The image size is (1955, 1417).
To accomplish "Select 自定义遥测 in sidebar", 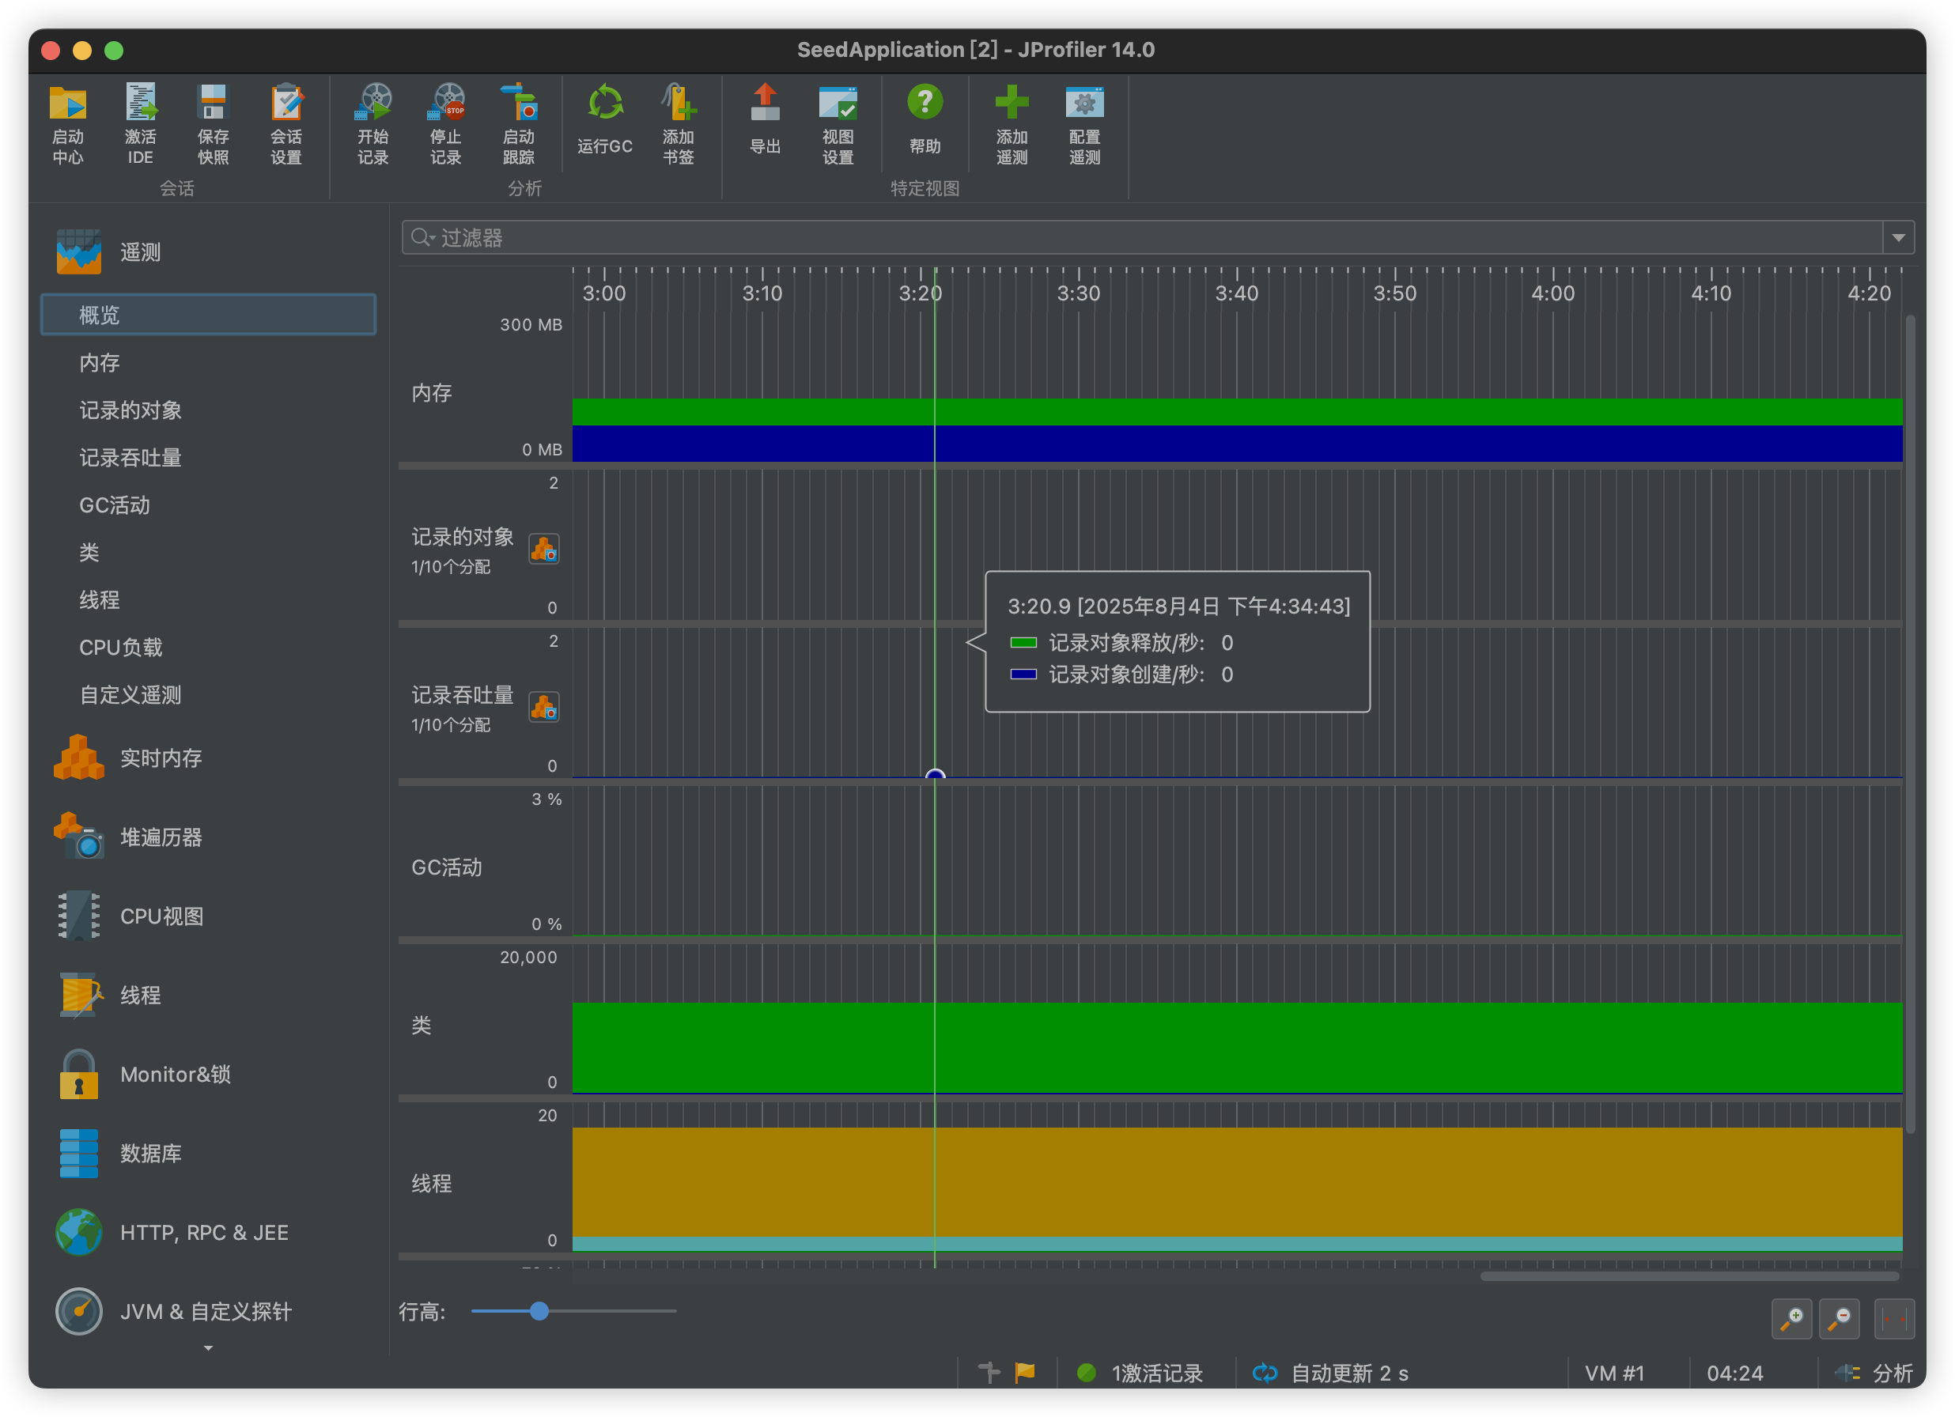I will pos(130,695).
